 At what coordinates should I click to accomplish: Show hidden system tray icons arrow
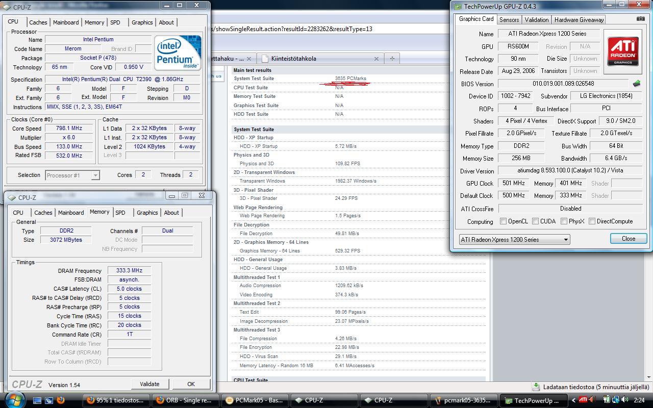point(573,400)
